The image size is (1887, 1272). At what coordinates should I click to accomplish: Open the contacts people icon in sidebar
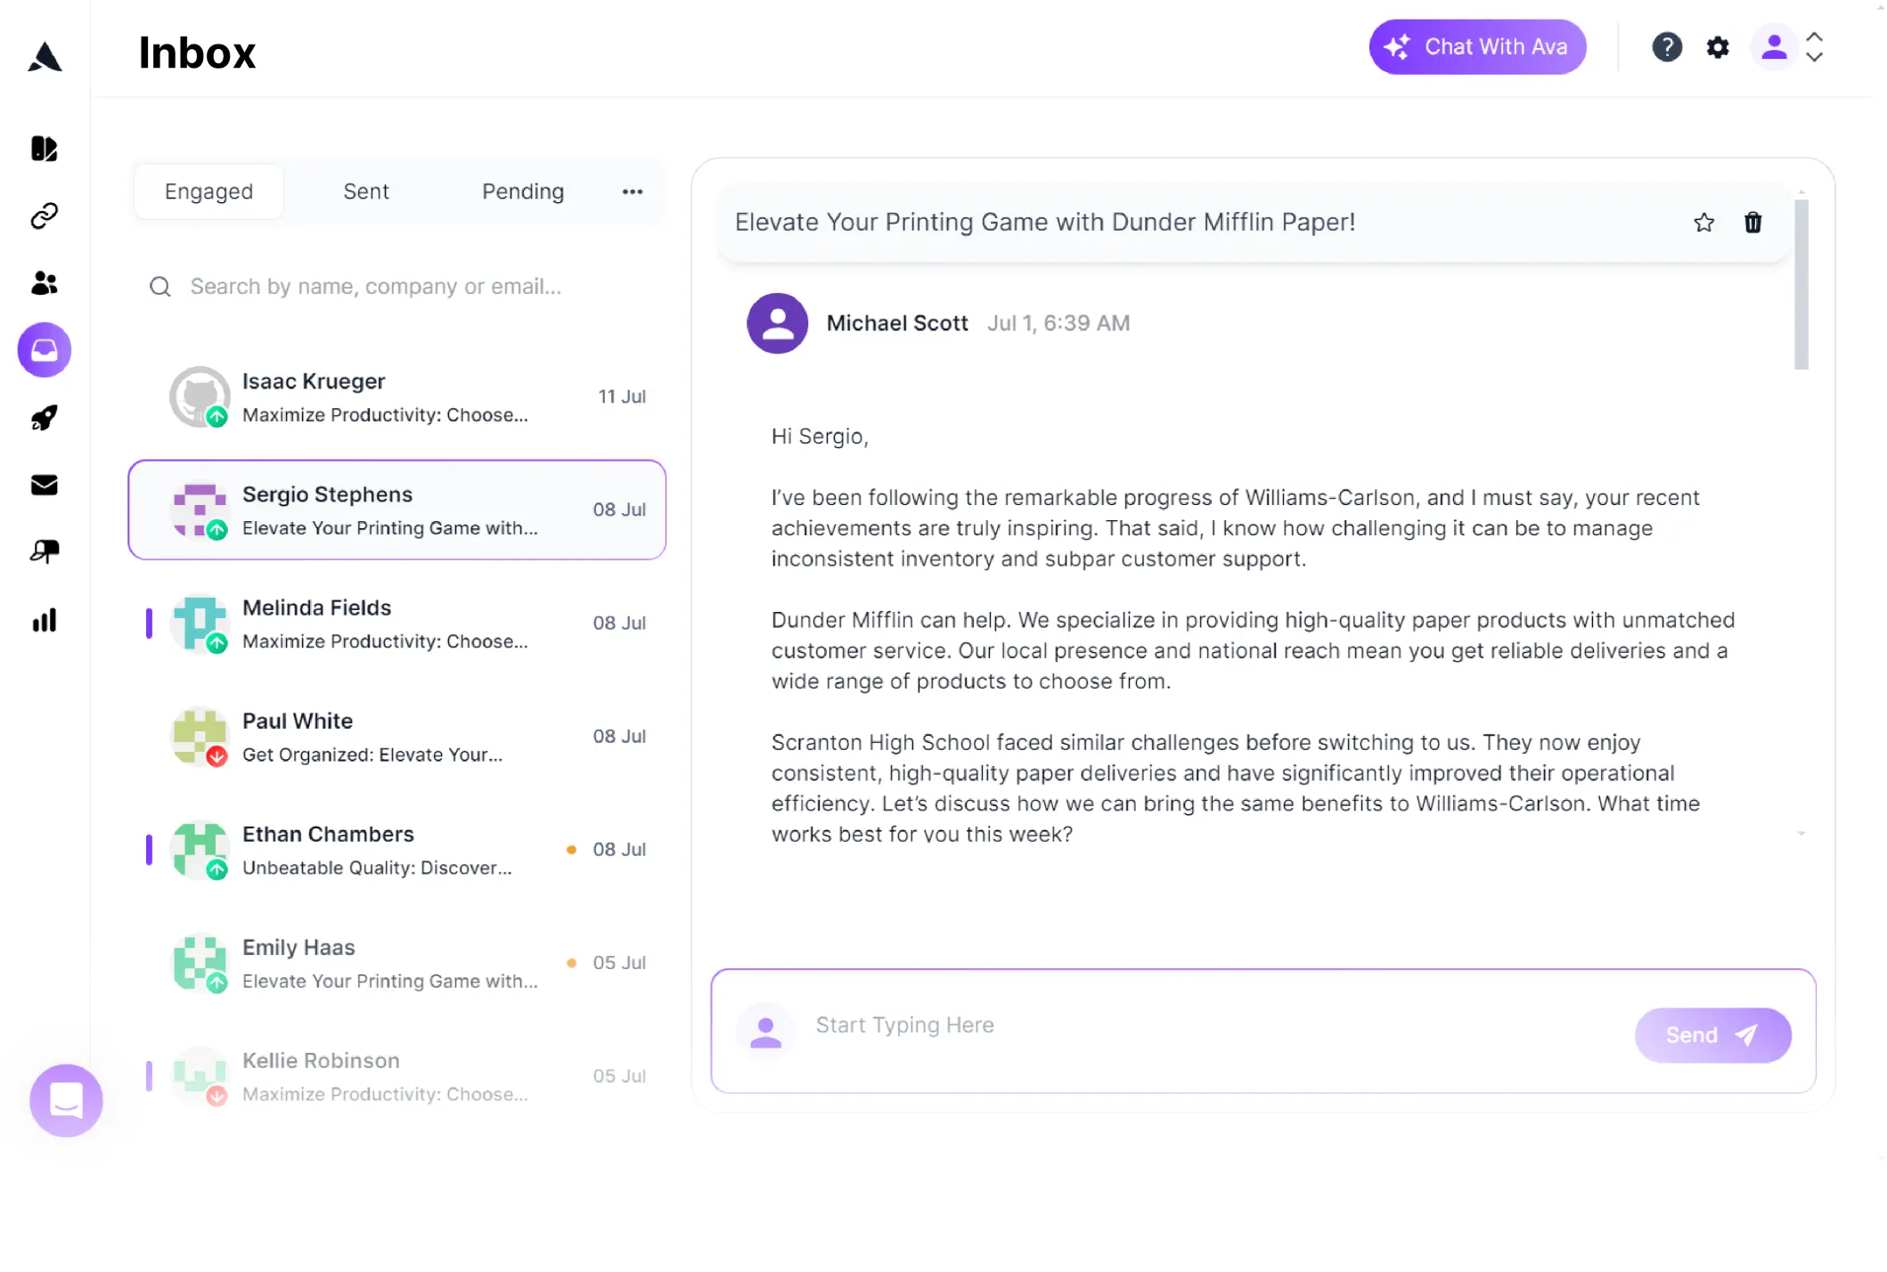coord(45,283)
